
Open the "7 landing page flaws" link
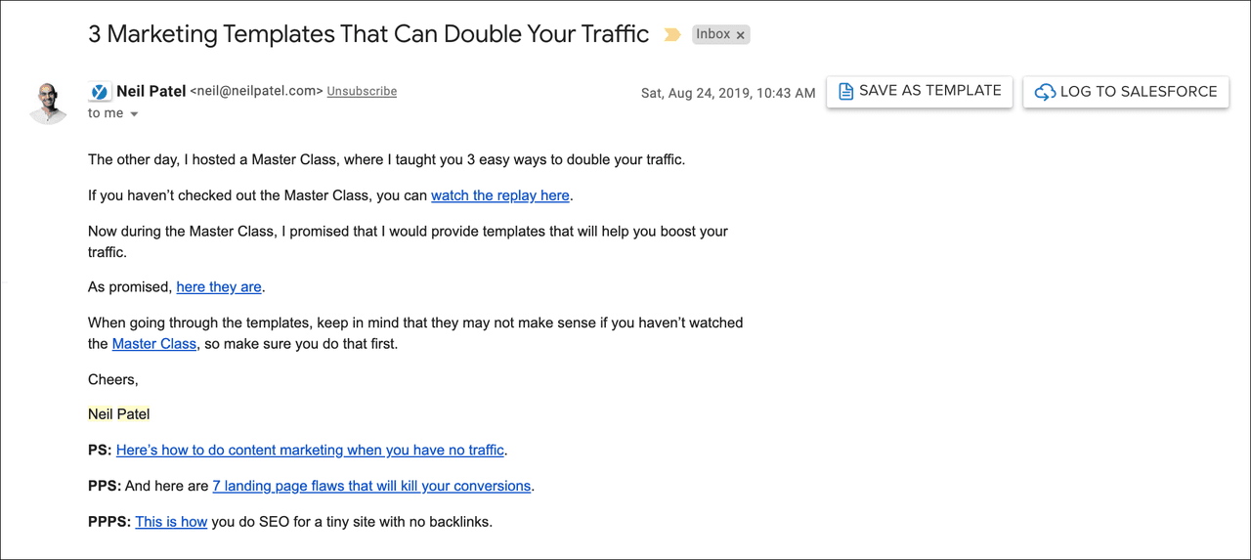click(371, 486)
